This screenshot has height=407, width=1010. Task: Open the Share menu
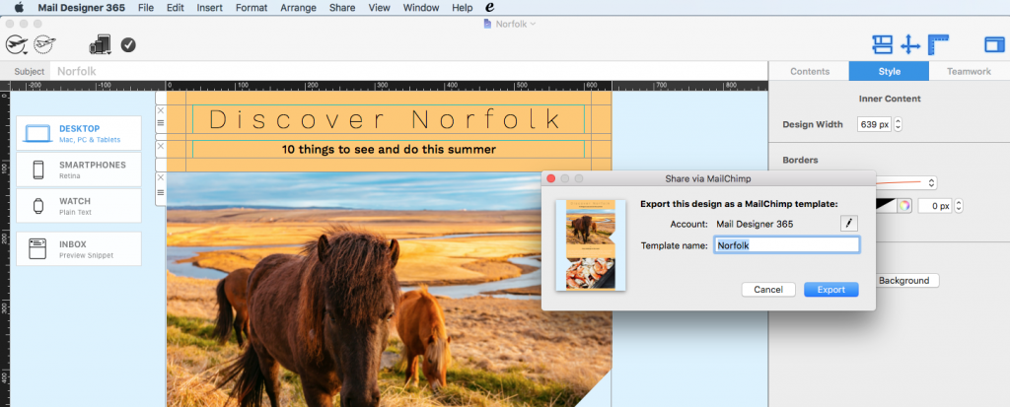(x=342, y=8)
